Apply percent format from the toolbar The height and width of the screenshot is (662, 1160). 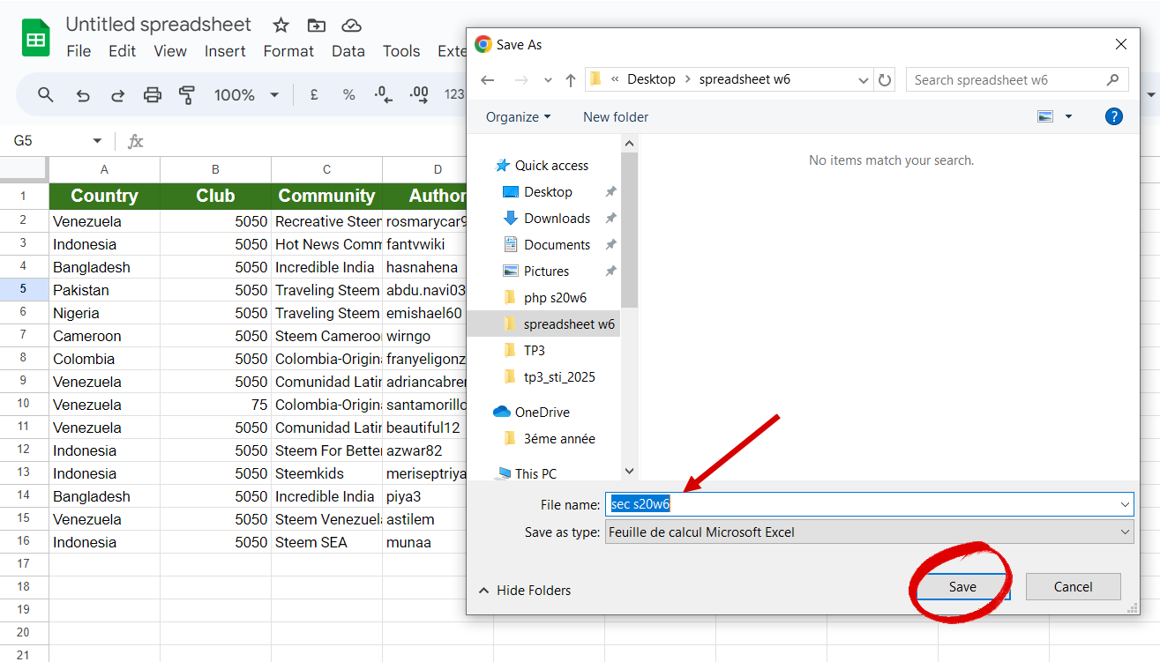[348, 94]
